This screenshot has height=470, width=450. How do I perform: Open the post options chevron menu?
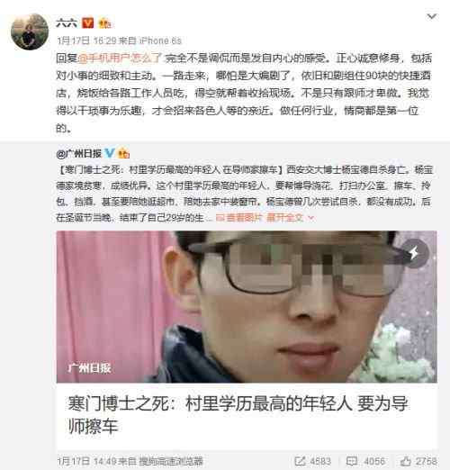pyautogui.click(x=431, y=16)
